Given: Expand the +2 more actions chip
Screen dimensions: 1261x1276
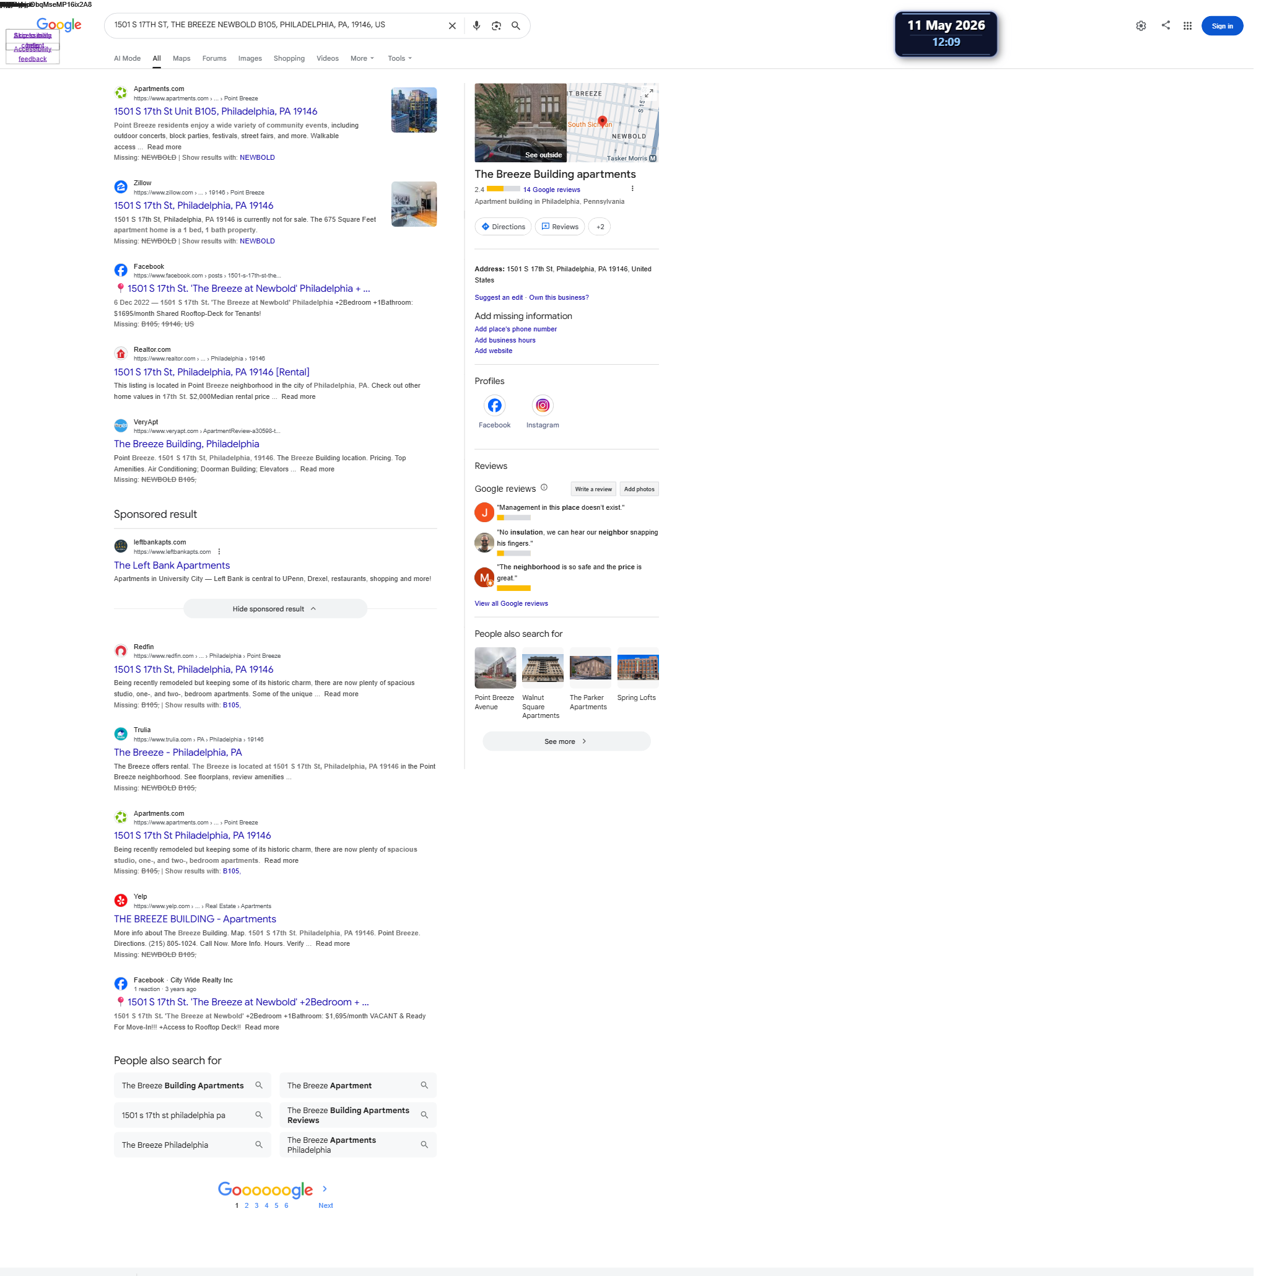Looking at the screenshot, I should point(600,227).
